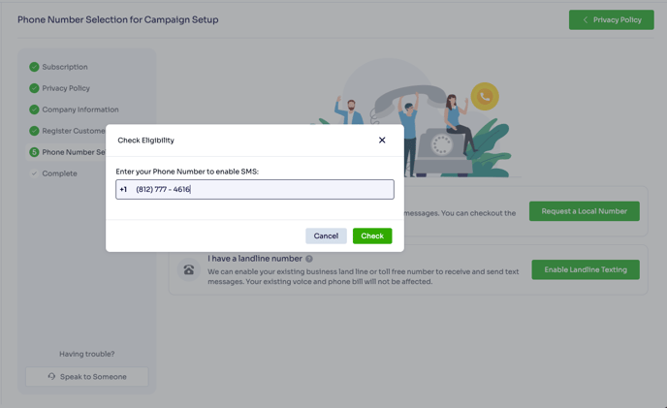667x408 pixels.
Task: Select the Privacy Policy step in sidebar
Action: (x=66, y=88)
